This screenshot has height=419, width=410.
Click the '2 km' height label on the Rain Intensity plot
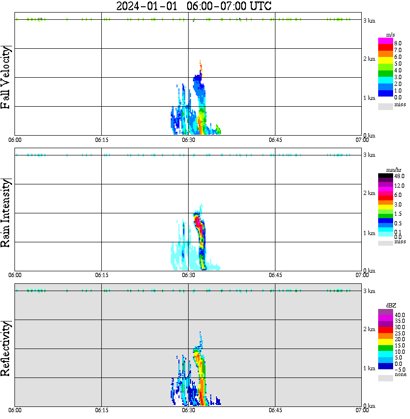pos(369,193)
